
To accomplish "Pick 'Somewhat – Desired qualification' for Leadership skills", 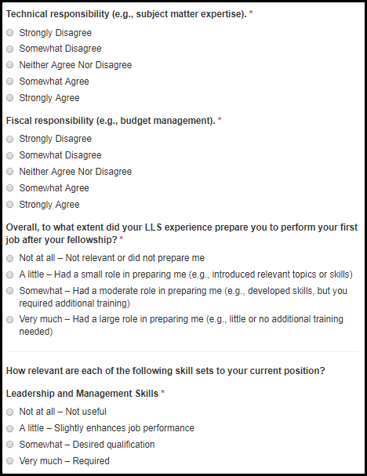I will pos(10,444).
